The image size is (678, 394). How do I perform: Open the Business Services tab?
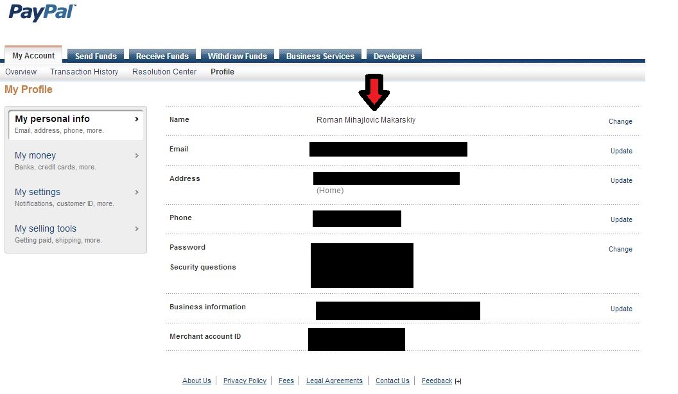click(320, 56)
